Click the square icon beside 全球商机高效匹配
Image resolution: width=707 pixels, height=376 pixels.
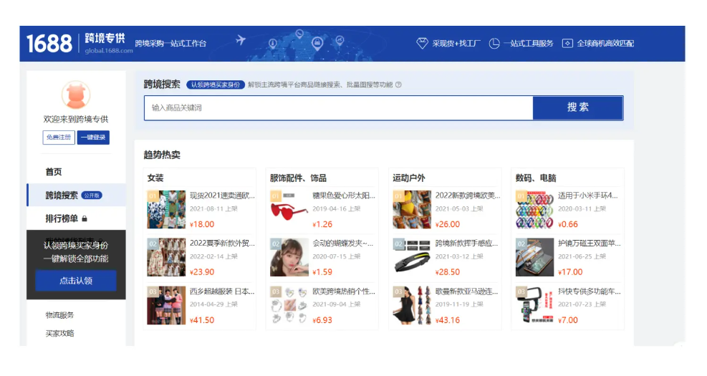pos(567,44)
